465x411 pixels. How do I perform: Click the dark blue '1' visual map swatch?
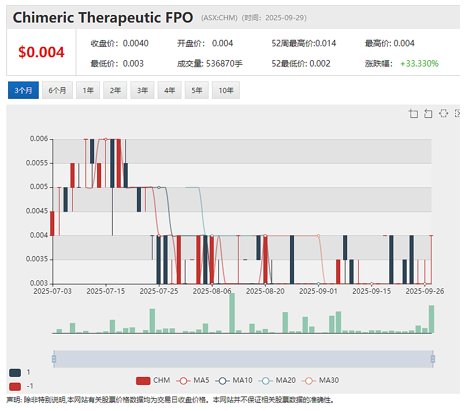click(x=15, y=372)
